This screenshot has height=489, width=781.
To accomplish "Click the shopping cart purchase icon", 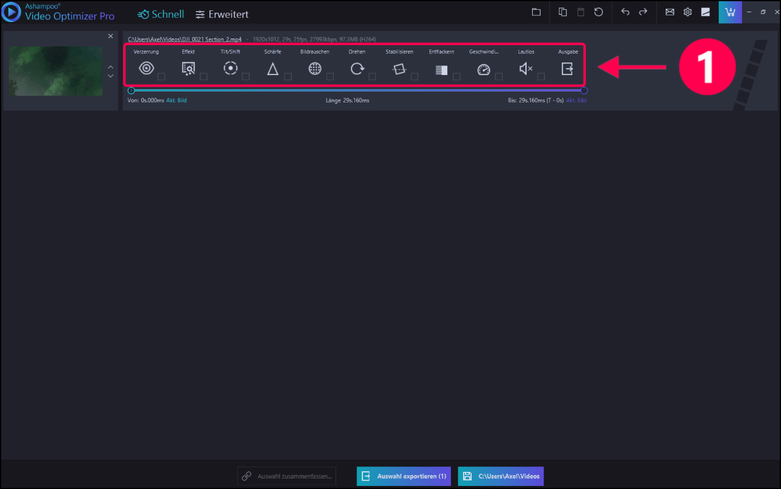I will point(730,12).
